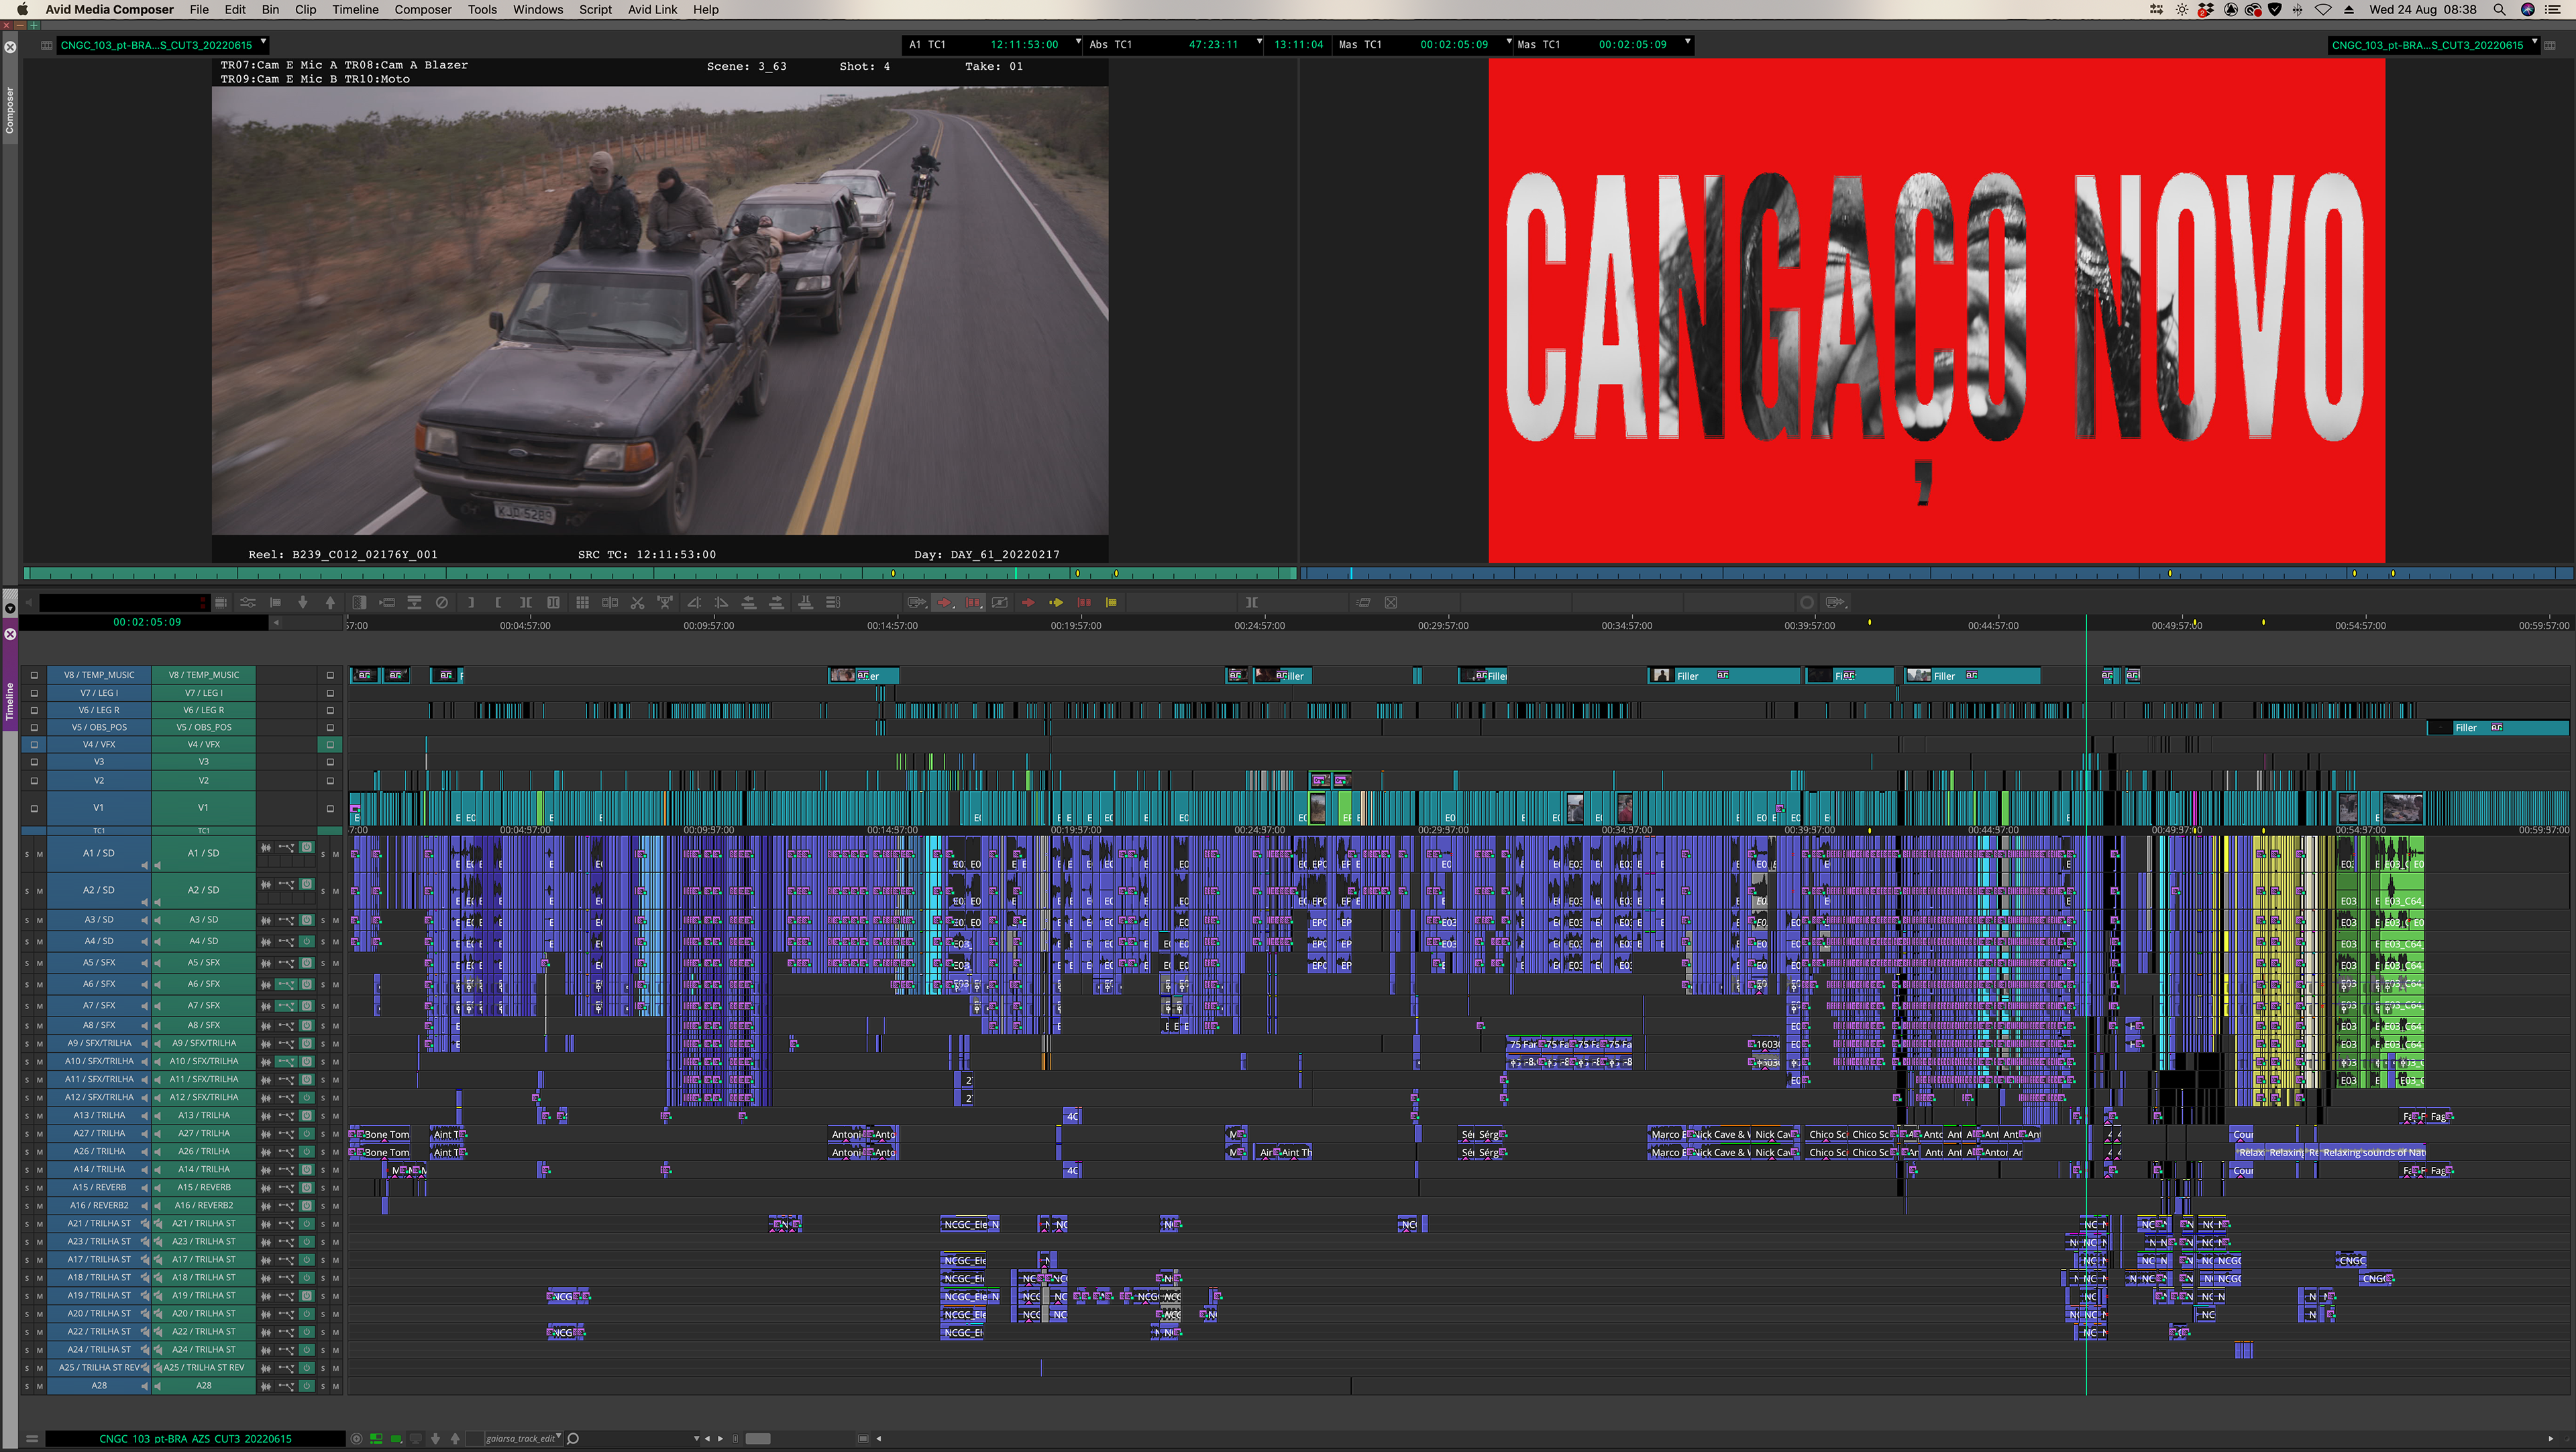Select the A27 / TRILHA source track button
The width and height of the screenshot is (2576, 1452).
[98, 1133]
